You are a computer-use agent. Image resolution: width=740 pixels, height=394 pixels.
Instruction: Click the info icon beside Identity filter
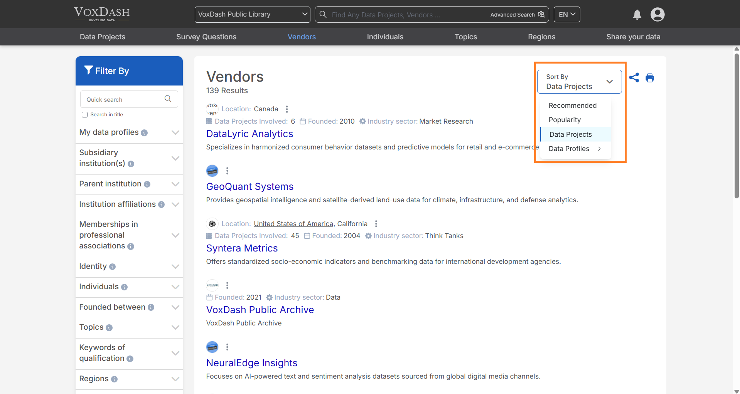pos(112,267)
